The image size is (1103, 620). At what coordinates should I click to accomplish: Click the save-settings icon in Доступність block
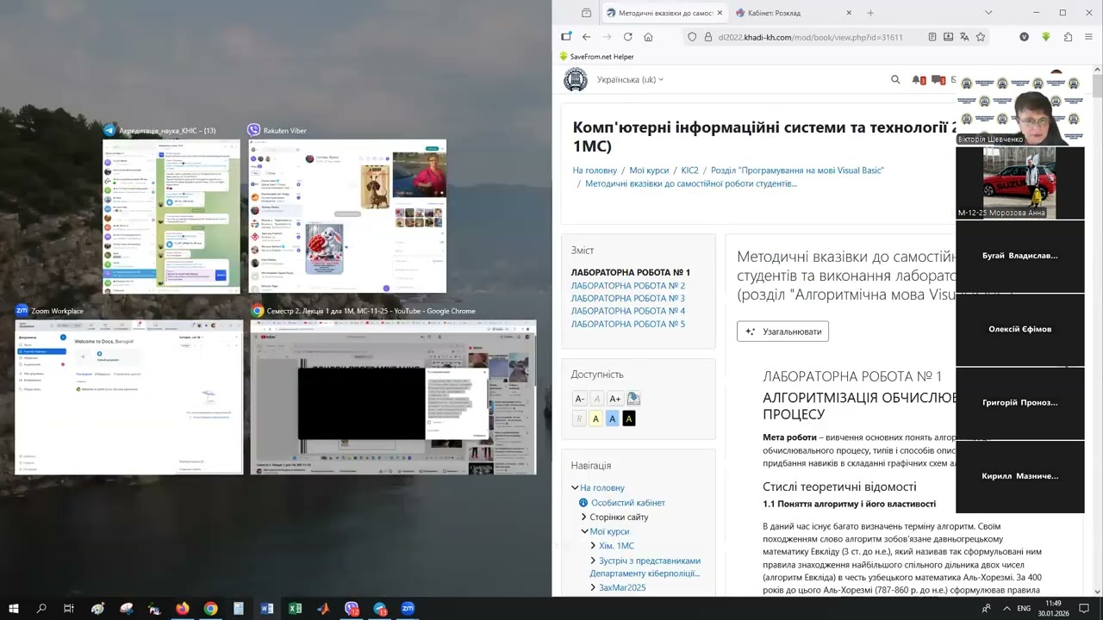click(633, 399)
